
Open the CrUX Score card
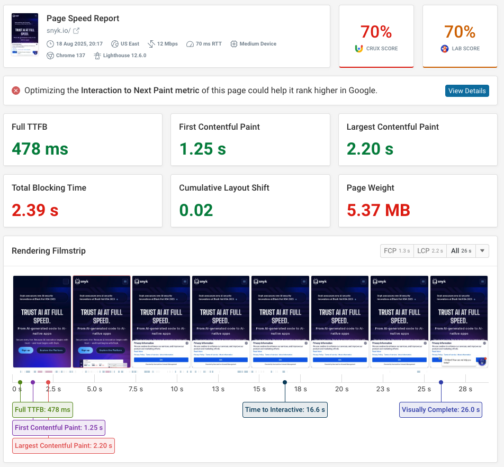tap(376, 37)
